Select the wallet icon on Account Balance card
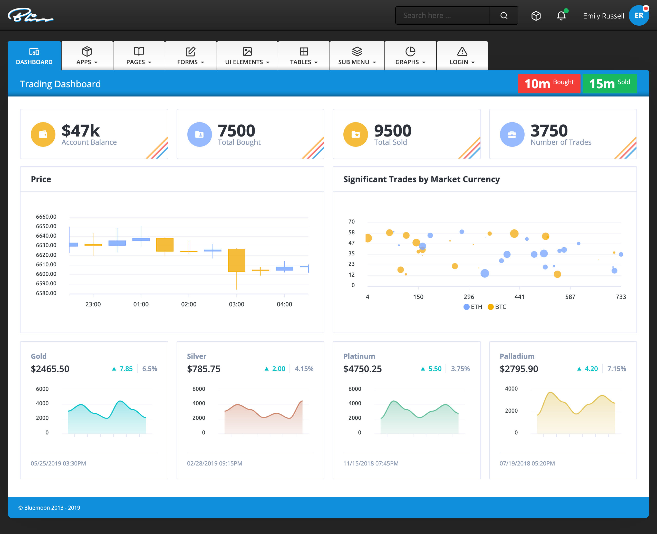Screen dimensions: 657x534 pyautogui.click(x=43, y=134)
